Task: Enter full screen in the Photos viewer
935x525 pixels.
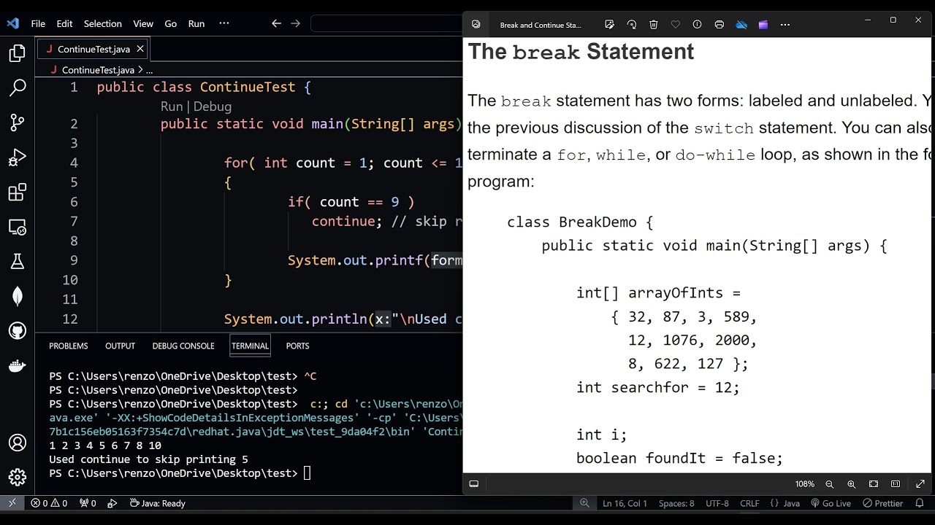Action: click(920, 484)
